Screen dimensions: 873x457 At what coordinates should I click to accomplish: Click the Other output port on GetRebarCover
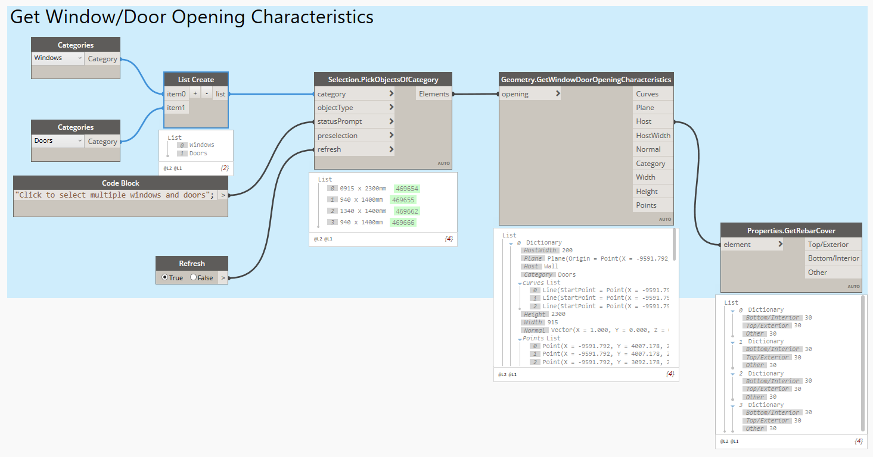[834, 273]
